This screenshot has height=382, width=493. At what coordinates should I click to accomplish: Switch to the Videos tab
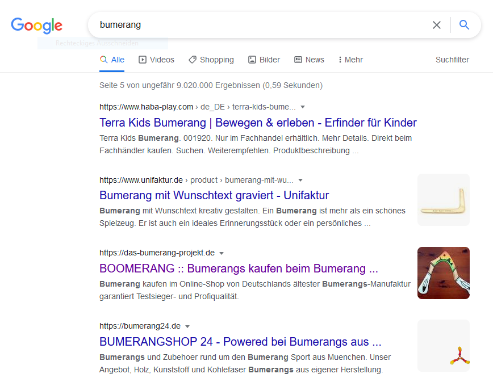point(156,60)
